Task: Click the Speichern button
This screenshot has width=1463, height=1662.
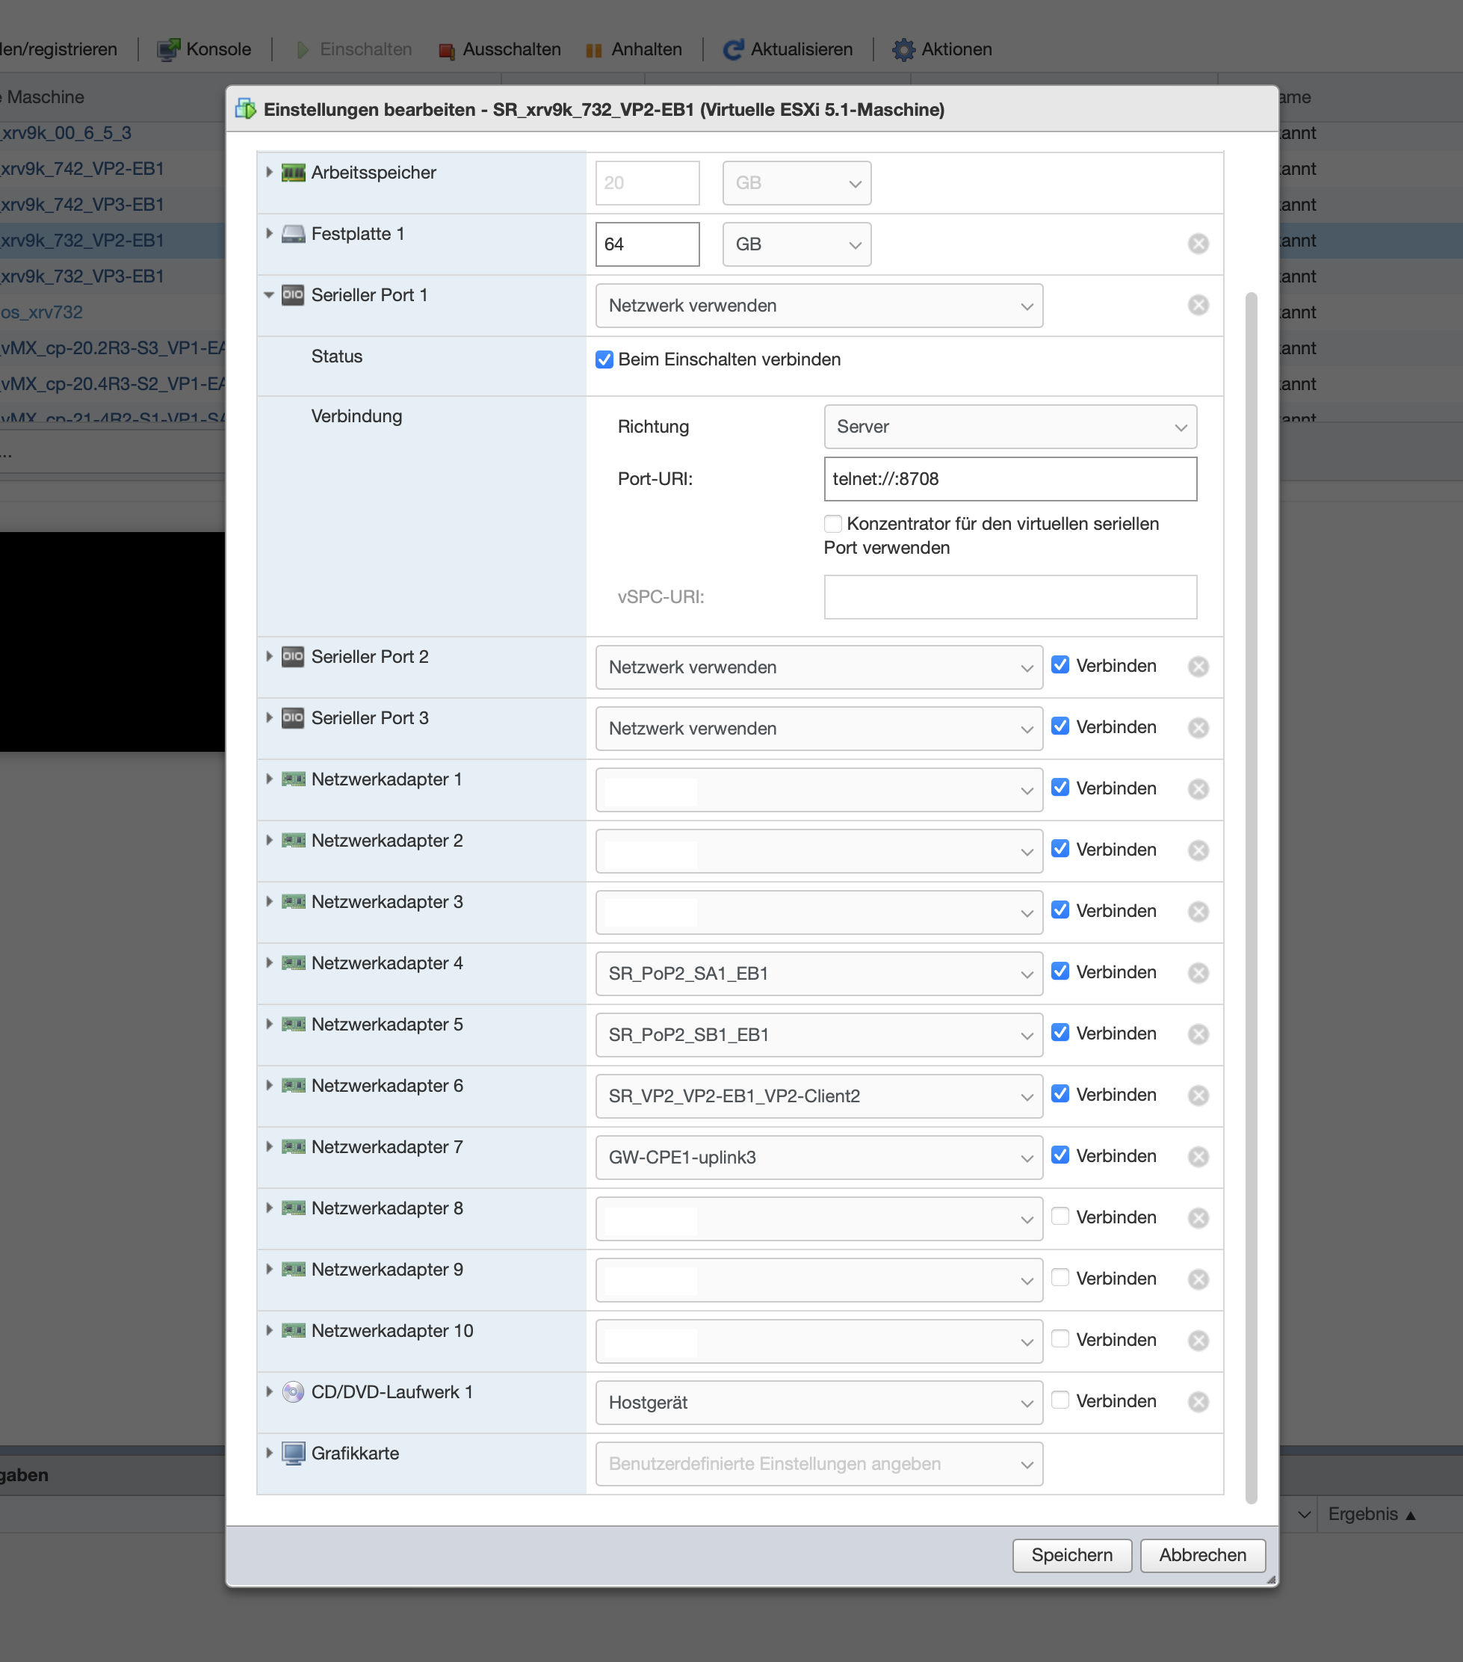Action: click(x=1071, y=1554)
